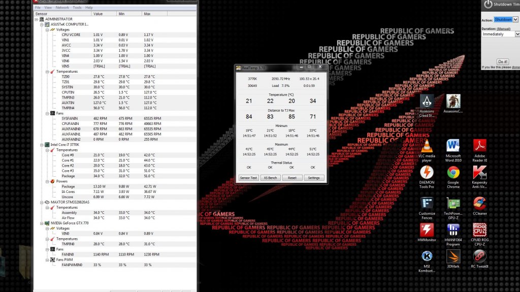Select the CPU VCORE row

tap(115, 35)
